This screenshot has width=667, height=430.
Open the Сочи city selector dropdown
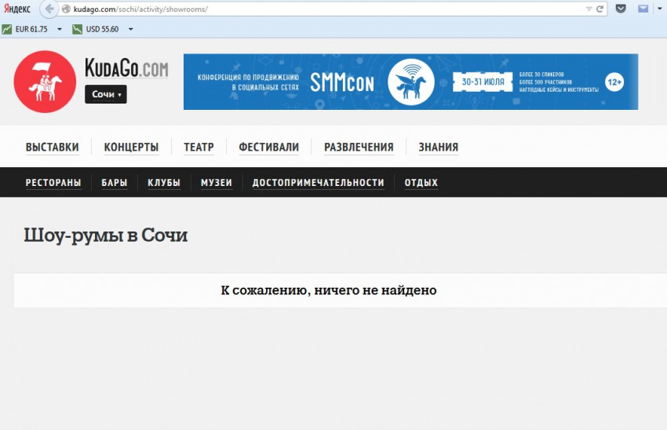[106, 94]
